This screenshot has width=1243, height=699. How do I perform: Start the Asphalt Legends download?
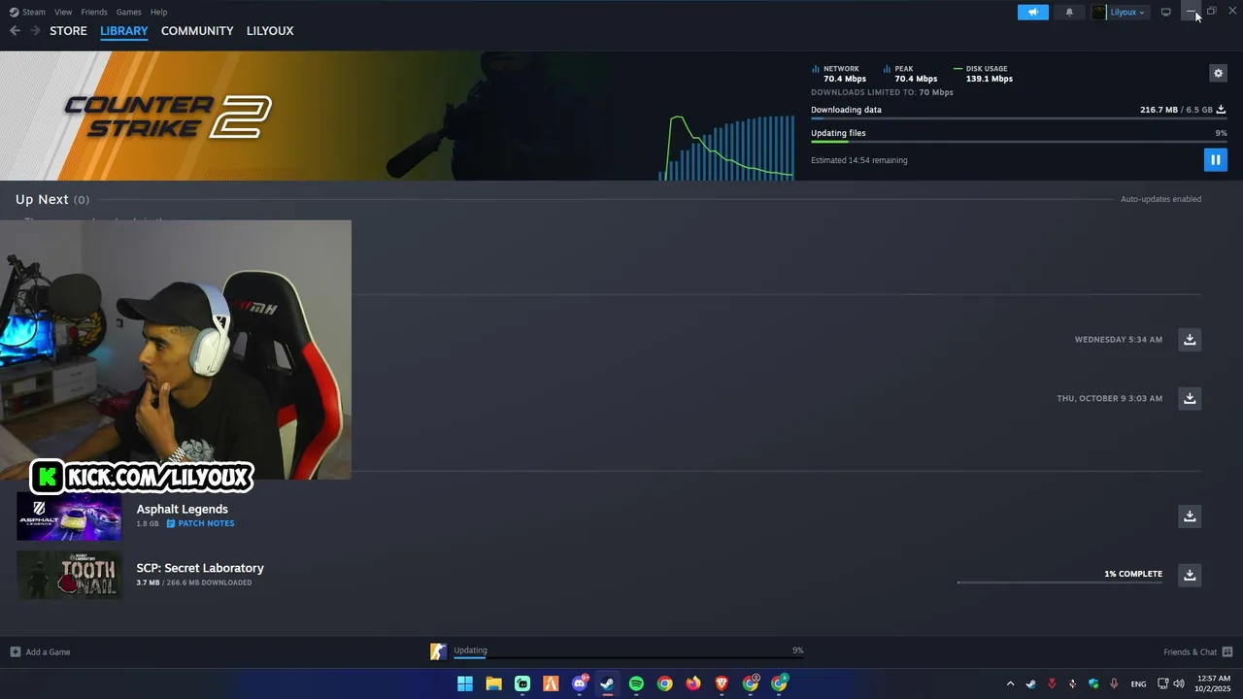tap(1190, 516)
